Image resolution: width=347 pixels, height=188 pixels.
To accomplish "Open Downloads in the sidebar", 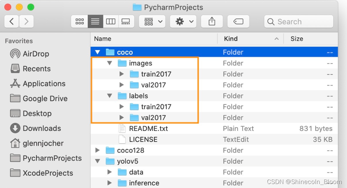I will click(42, 128).
